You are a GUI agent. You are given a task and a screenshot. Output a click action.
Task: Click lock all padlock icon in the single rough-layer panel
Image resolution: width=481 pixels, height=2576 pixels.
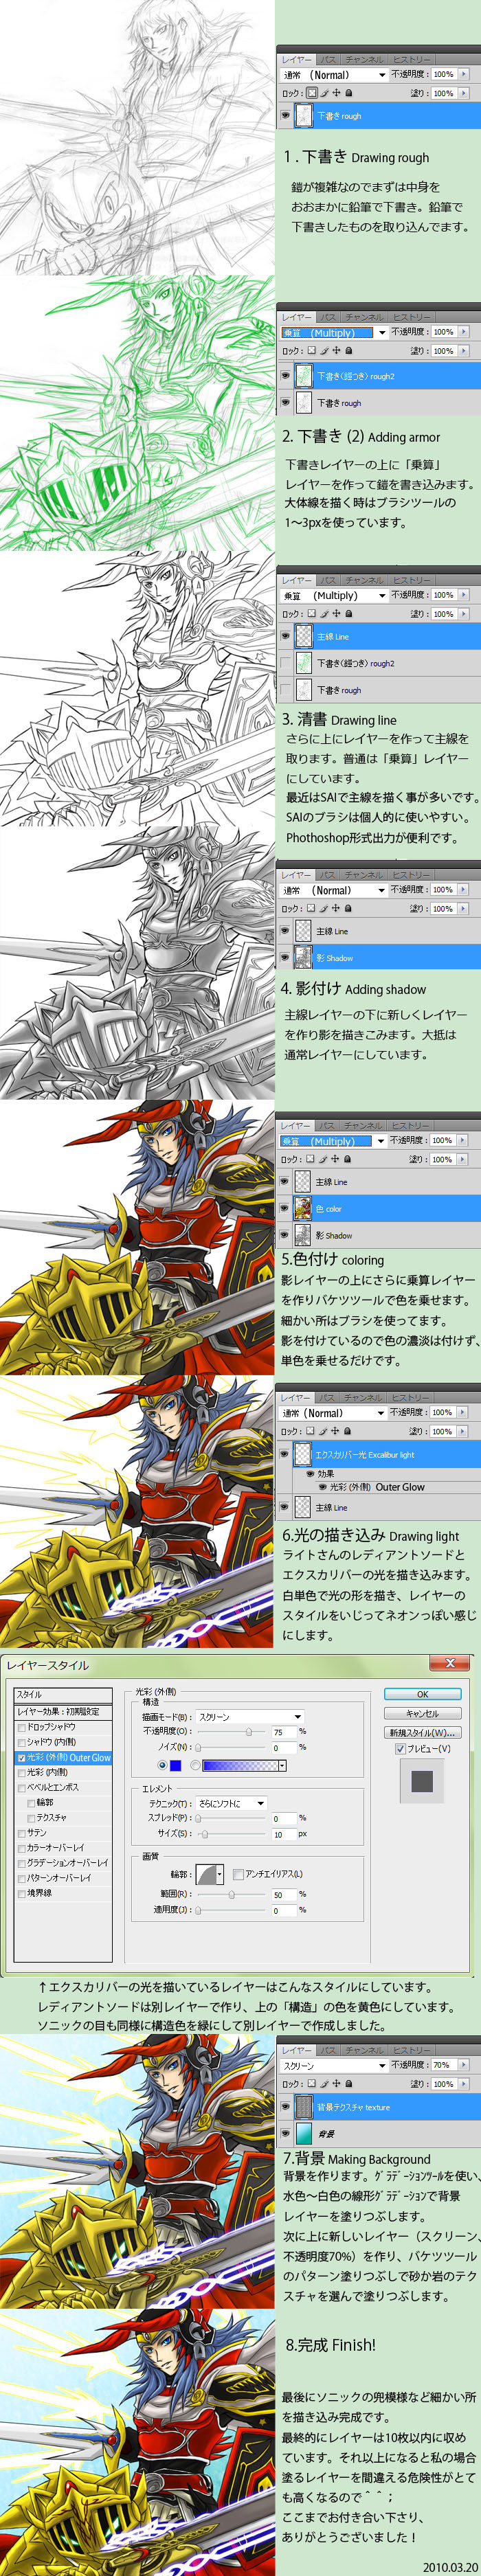[349, 93]
